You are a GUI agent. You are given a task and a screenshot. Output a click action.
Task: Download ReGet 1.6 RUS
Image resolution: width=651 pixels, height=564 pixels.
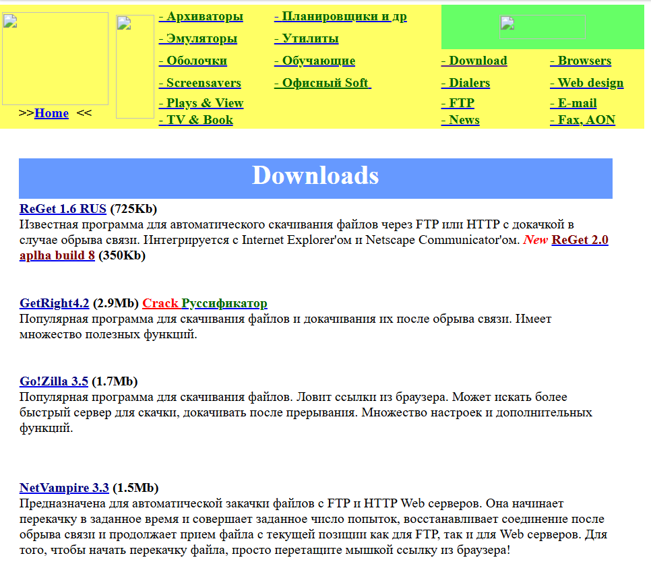[63, 209]
